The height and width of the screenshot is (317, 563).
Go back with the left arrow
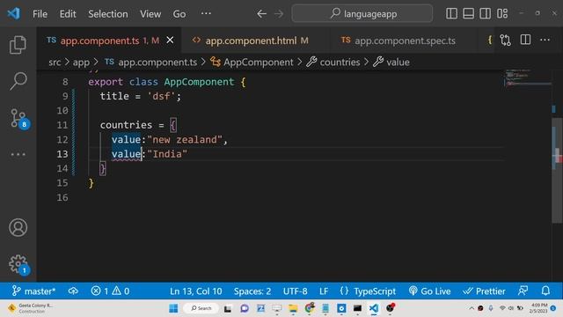pos(261,14)
